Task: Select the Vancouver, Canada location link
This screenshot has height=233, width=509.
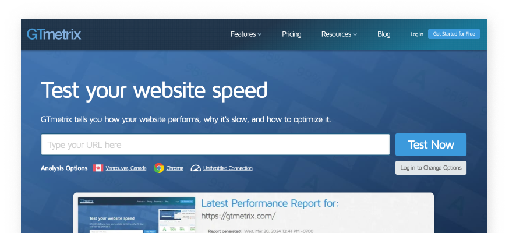Action: 126,168
